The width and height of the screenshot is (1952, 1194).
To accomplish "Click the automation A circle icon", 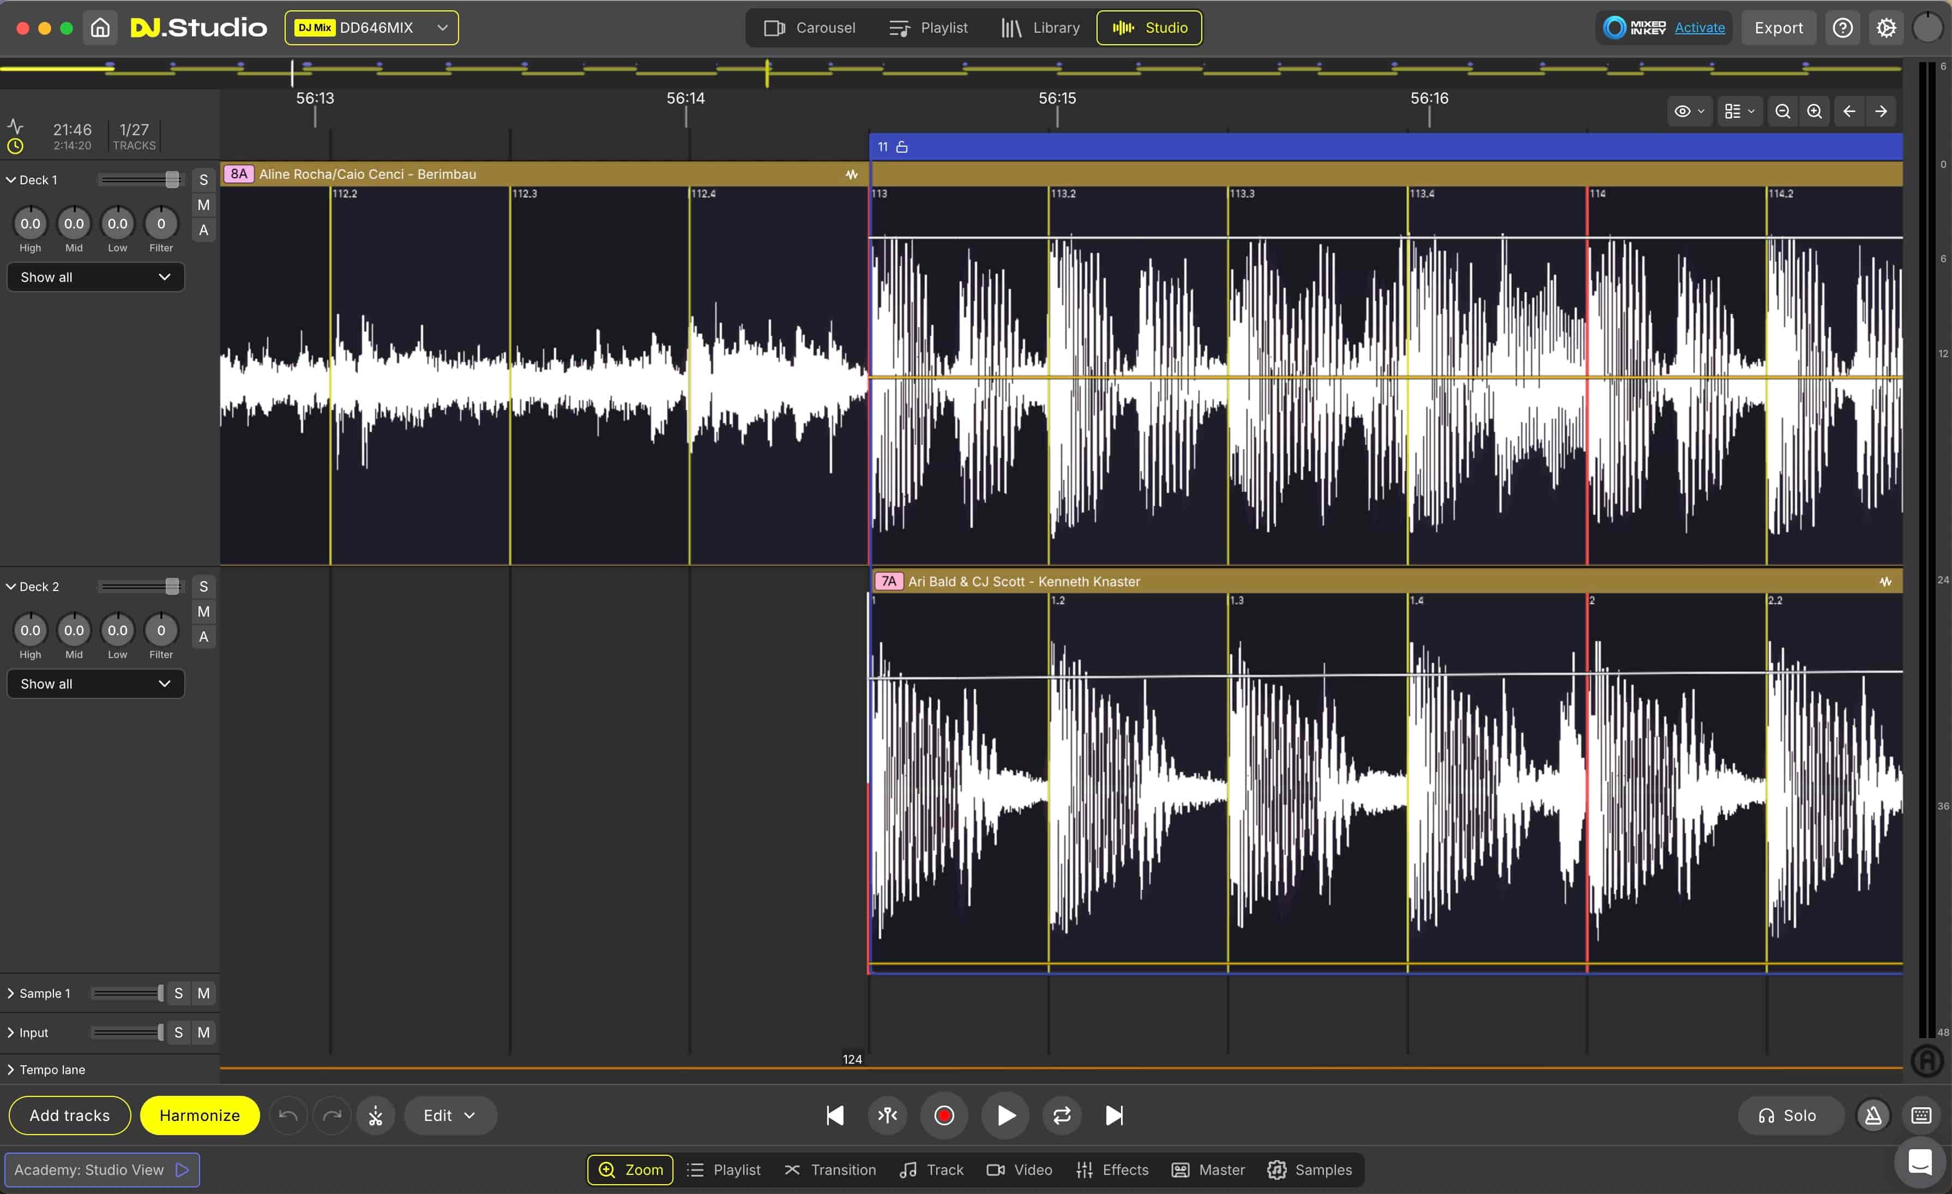I will pos(1927,1060).
